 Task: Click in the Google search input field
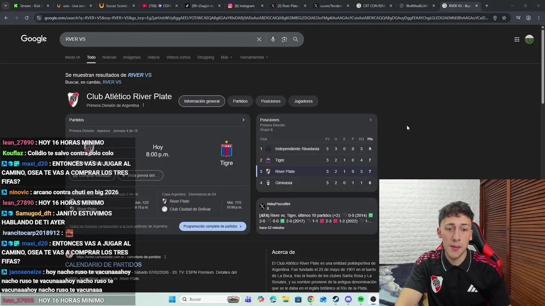click(x=158, y=39)
